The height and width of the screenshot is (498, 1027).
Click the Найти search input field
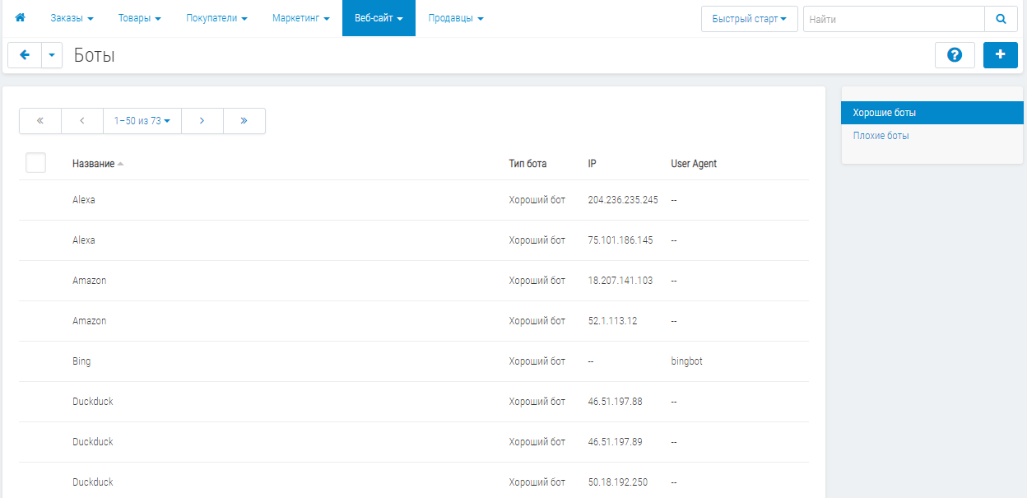coord(893,19)
